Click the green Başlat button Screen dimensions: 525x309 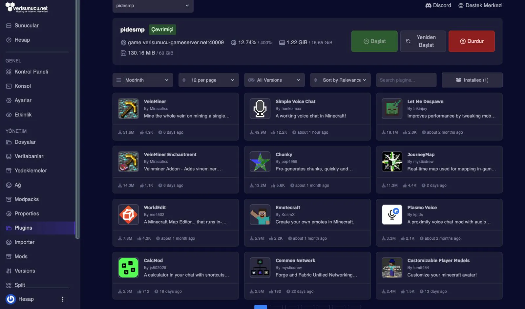374,41
